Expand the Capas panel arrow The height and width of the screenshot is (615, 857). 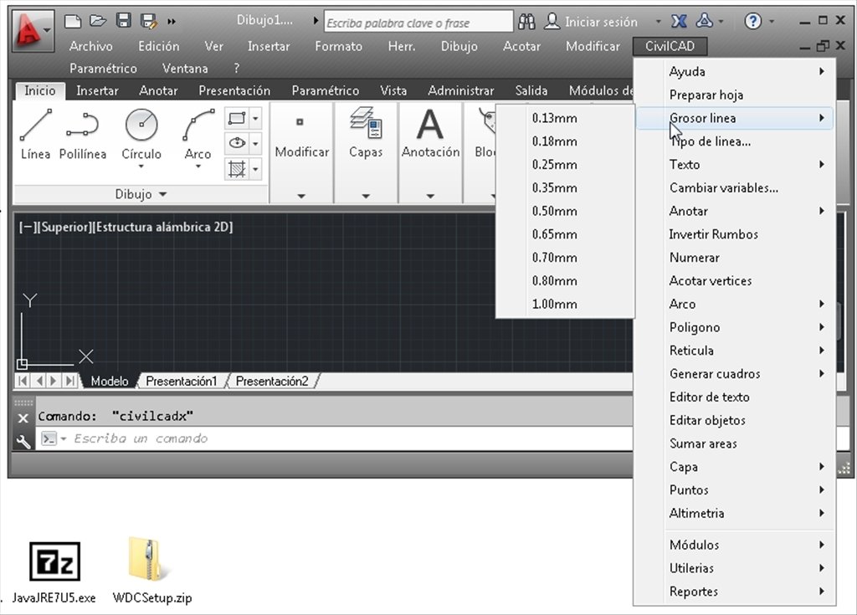[x=366, y=196]
